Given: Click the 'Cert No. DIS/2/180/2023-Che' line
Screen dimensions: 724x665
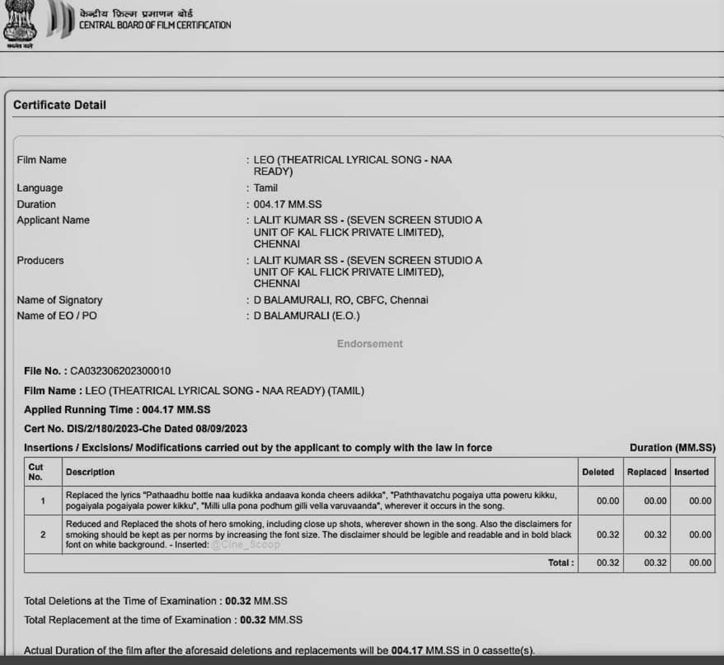Looking at the screenshot, I should point(135,429).
